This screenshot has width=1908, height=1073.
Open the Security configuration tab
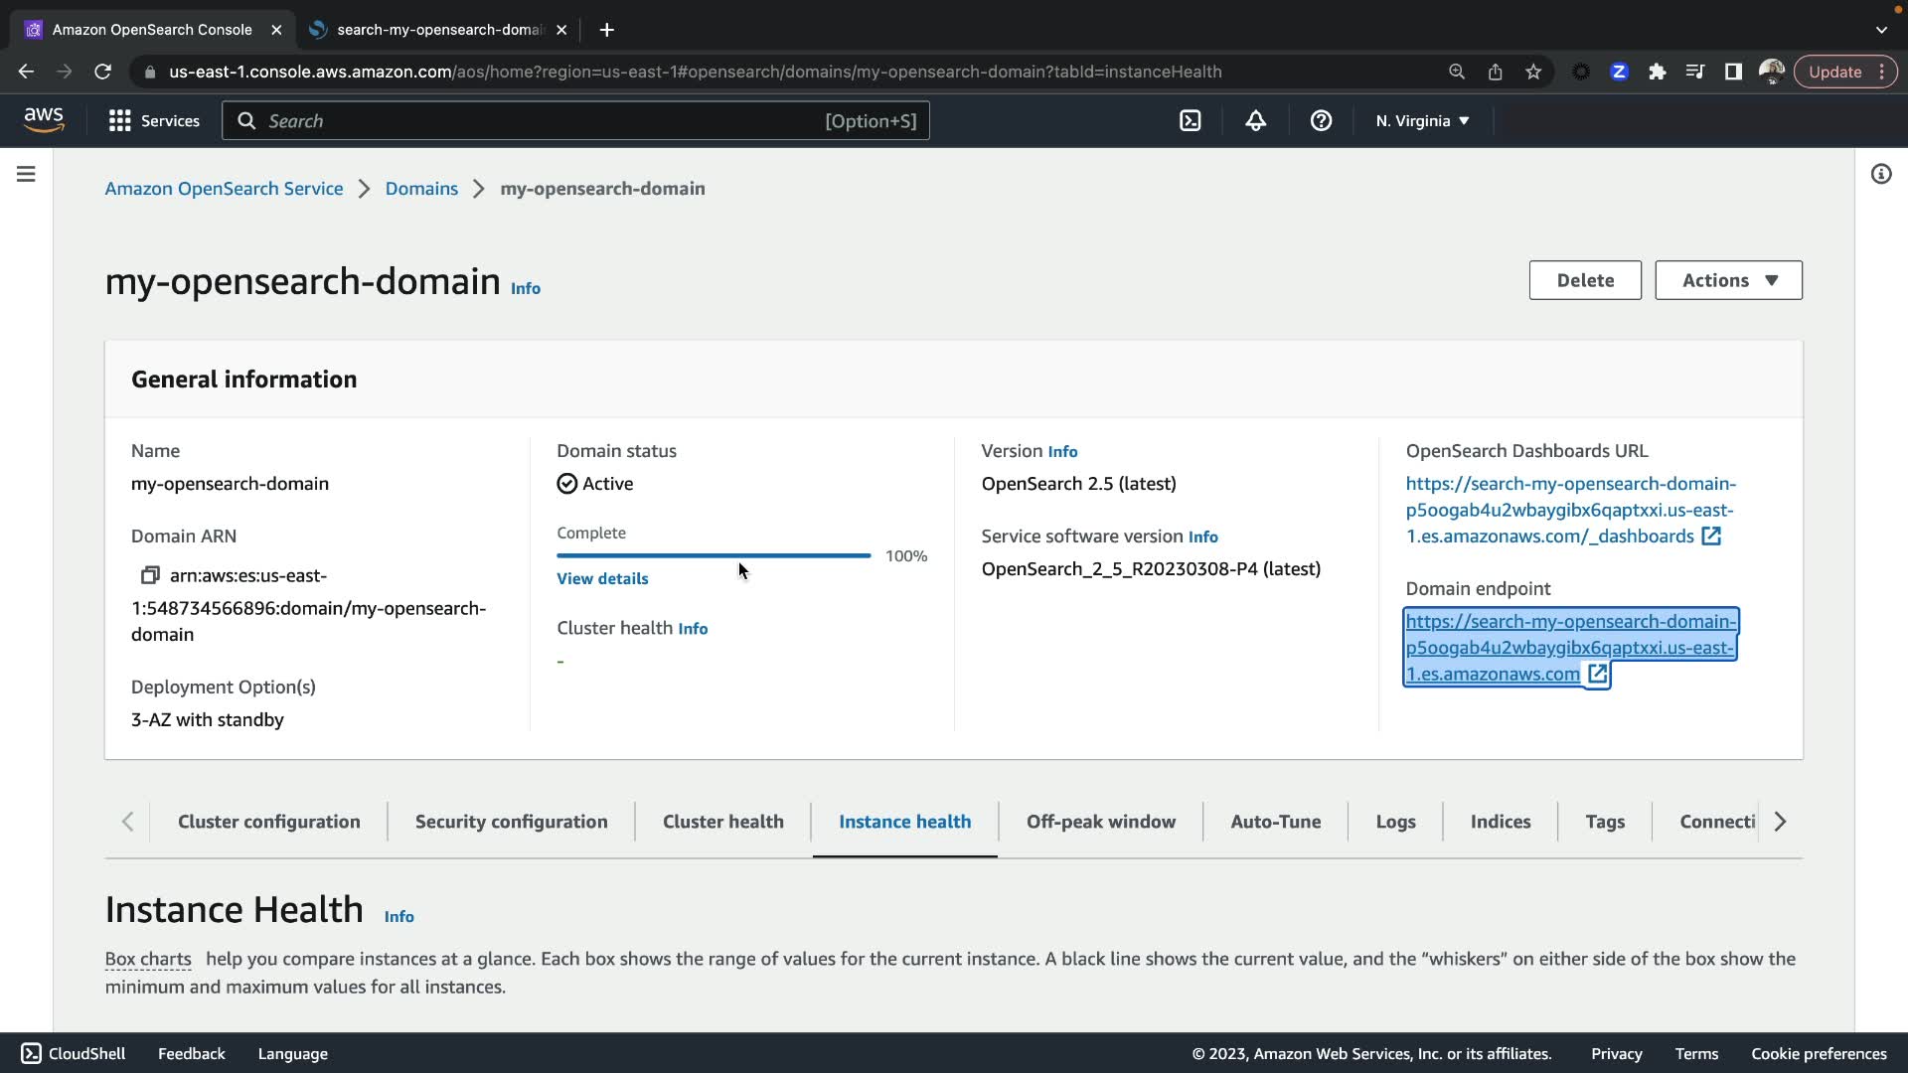[x=511, y=822]
